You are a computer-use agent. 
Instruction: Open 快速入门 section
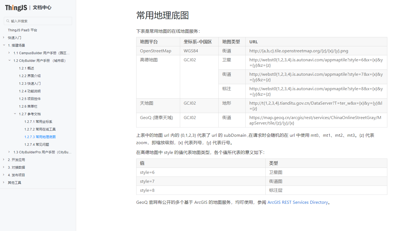(x=14, y=38)
